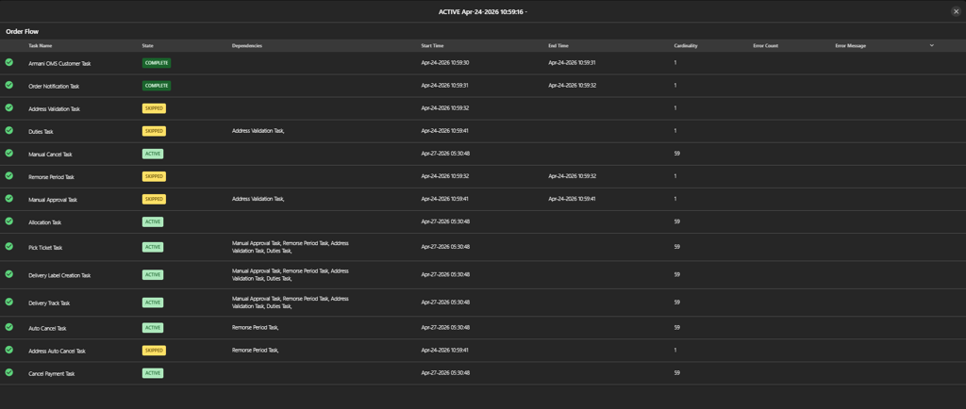Click the Error Count column header
The image size is (966, 409).
tap(765, 46)
